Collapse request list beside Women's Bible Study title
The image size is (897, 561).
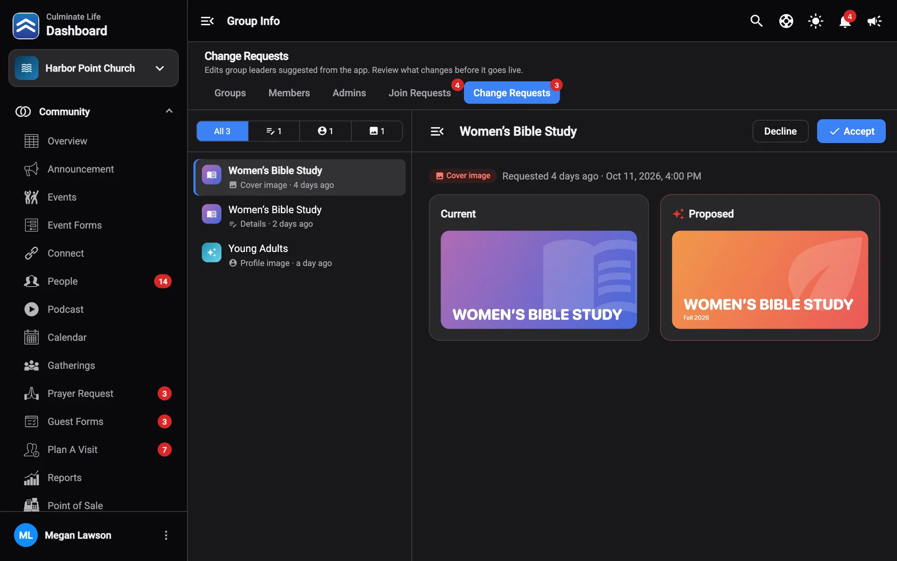437,131
